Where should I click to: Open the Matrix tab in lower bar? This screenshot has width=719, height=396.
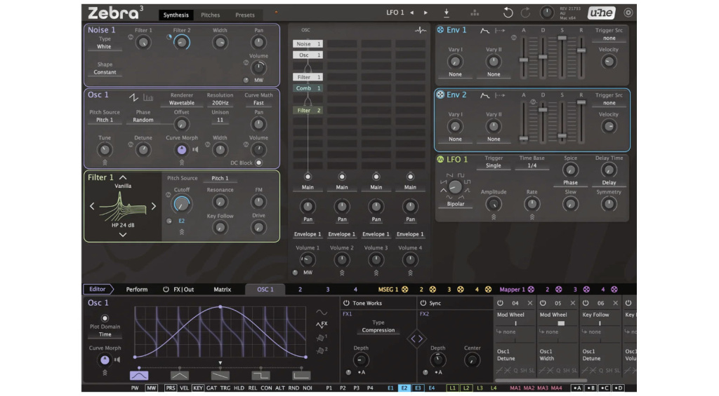point(222,289)
